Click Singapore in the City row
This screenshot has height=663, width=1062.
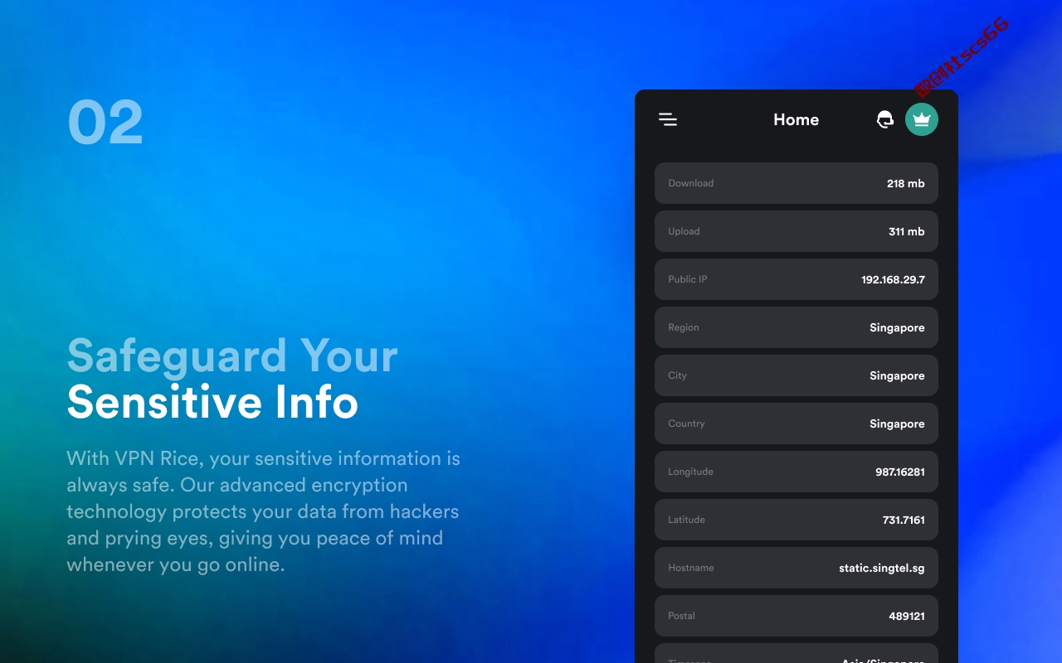[897, 375]
